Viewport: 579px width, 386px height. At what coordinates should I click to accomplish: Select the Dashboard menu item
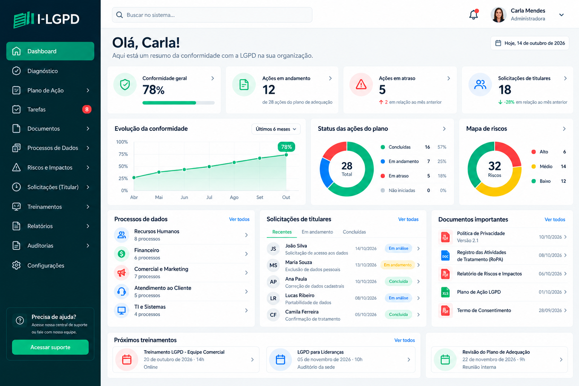tap(50, 51)
